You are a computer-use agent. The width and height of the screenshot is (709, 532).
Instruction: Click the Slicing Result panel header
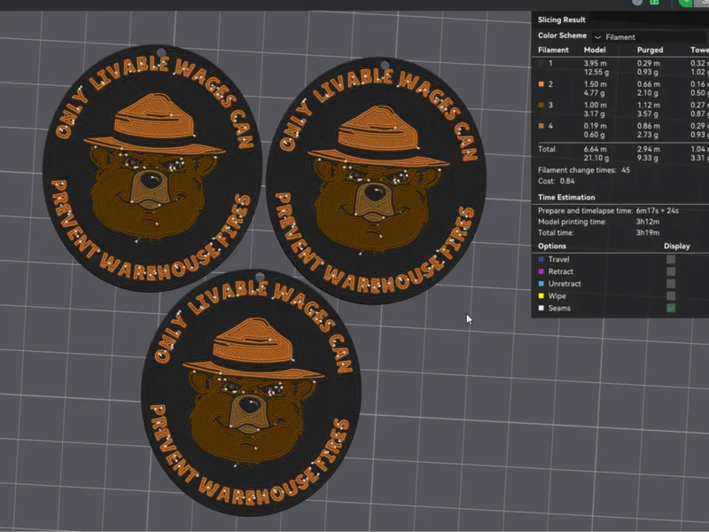pyautogui.click(x=562, y=20)
